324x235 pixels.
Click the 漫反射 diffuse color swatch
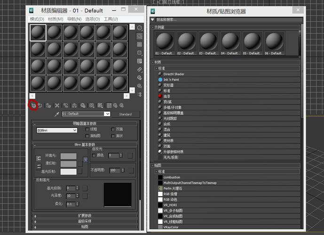coord(68,164)
